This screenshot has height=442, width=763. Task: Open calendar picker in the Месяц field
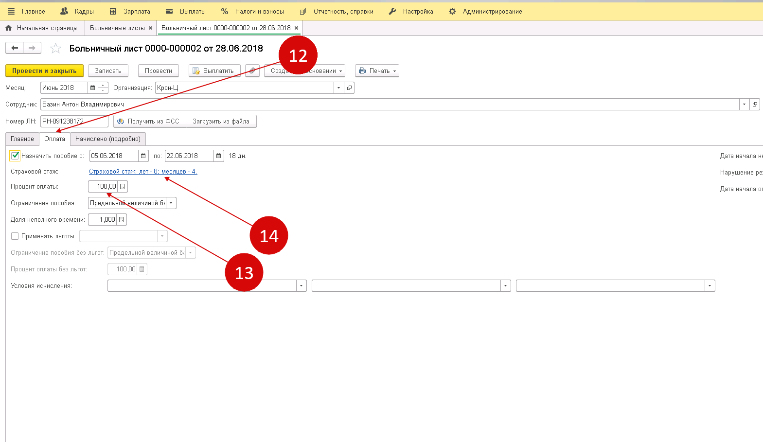point(92,88)
